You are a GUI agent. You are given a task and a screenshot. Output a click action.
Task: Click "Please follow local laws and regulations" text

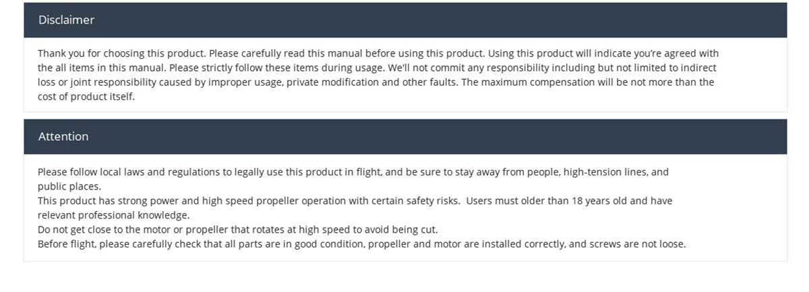[133, 172]
